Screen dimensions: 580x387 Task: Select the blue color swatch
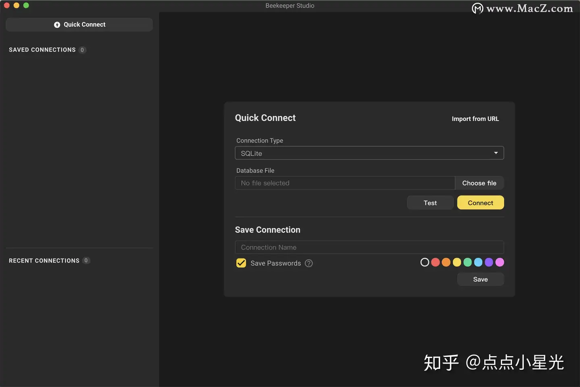(x=478, y=262)
